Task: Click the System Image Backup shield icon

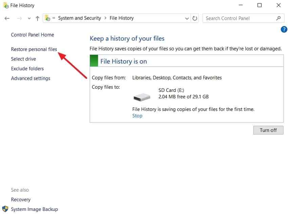Action: (x=5, y=209)
